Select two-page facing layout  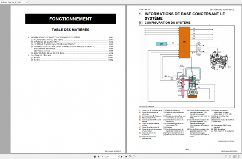coord(234,157)
